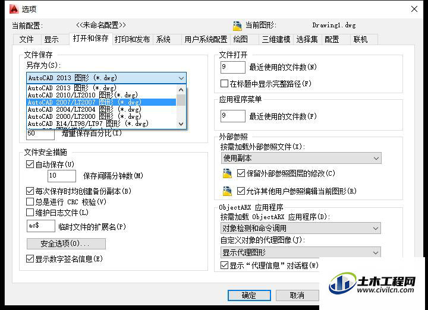Viewport: 428px width, 310px height.
Task: Choose AutoCAD 2004/LT2004 图形 format
Action: pos(102,109)
